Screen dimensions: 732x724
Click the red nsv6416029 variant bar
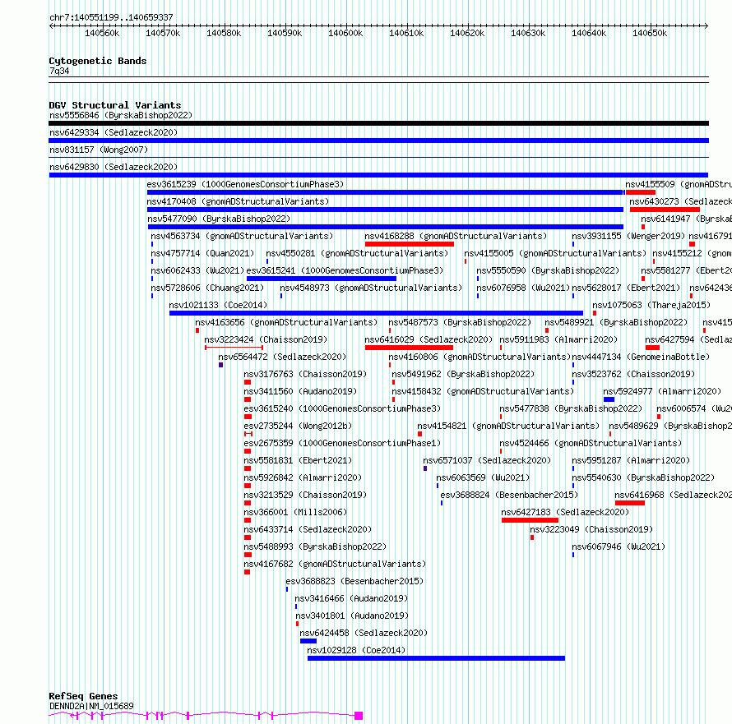[x=409, y=348]
